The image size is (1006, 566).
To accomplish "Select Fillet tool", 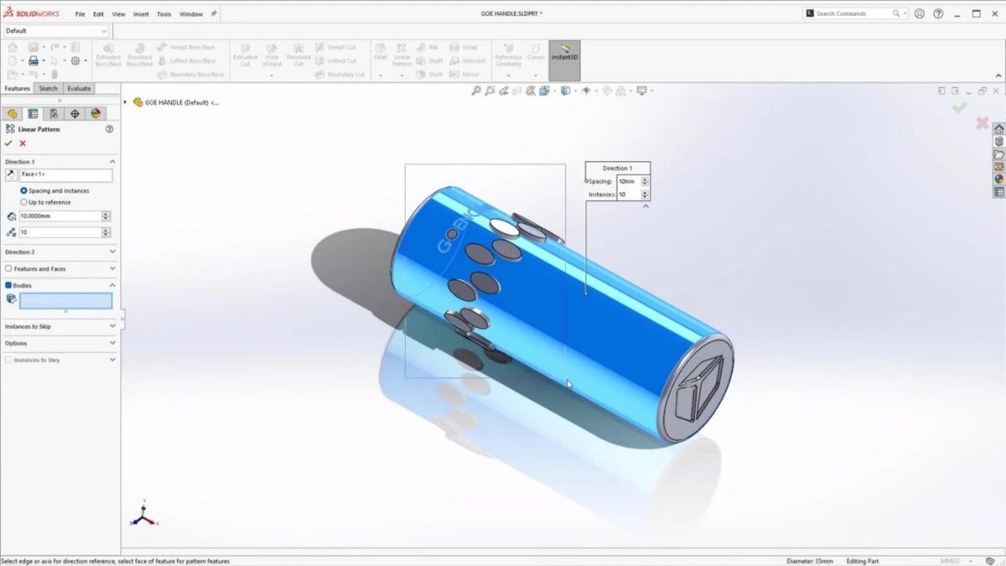I will pyautogui.click(x=381, y=53).
